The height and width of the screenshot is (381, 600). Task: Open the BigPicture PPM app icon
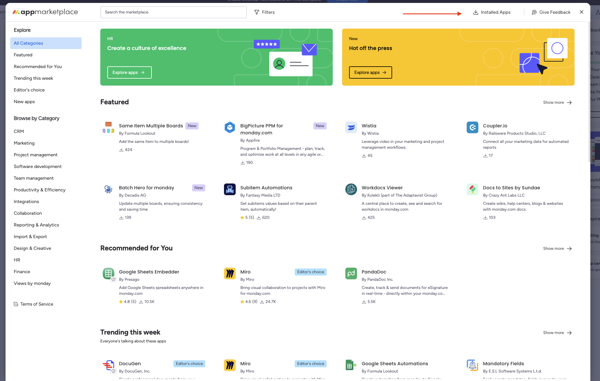[x=230, y=127]
